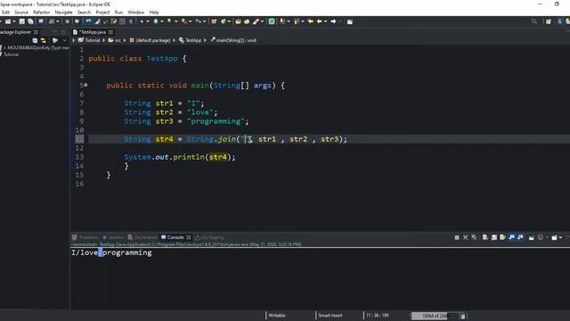Expand the arrow before the src breadcrumb
Image resolution: width=570 pixels, height=321 pixels.
tap(104, 40)
